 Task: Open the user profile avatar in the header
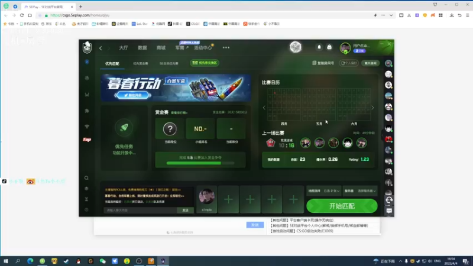(x=345, y=48)
